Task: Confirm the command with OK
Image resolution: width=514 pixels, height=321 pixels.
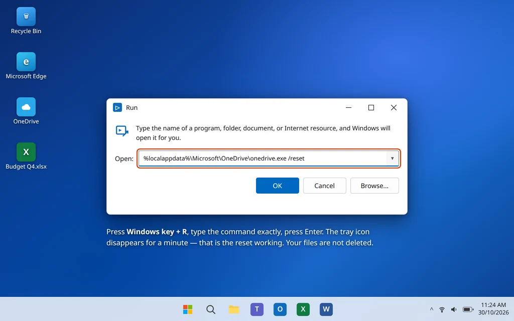Action: click(x=277, y=186)
